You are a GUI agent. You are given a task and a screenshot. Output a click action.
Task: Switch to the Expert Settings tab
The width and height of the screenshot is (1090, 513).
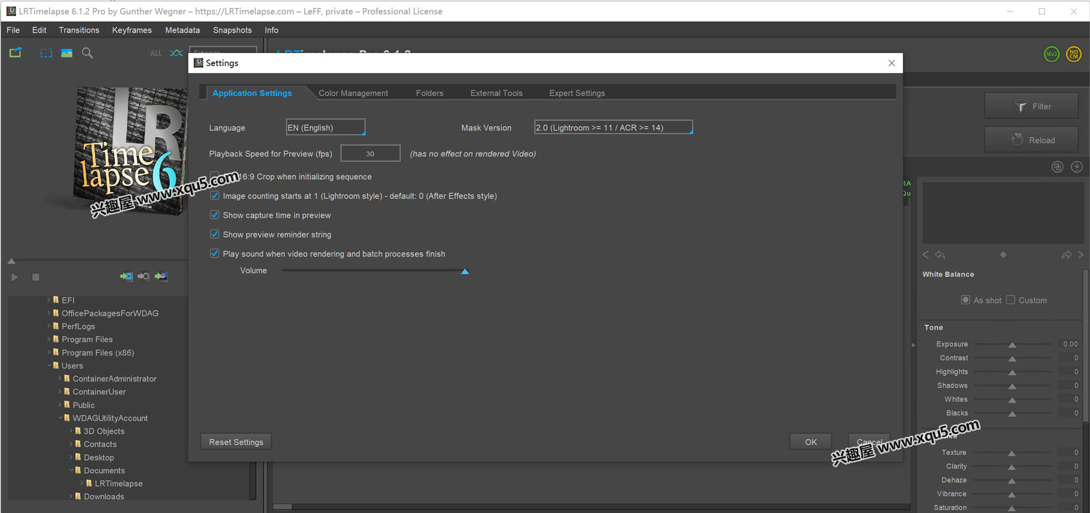(577, 93)
